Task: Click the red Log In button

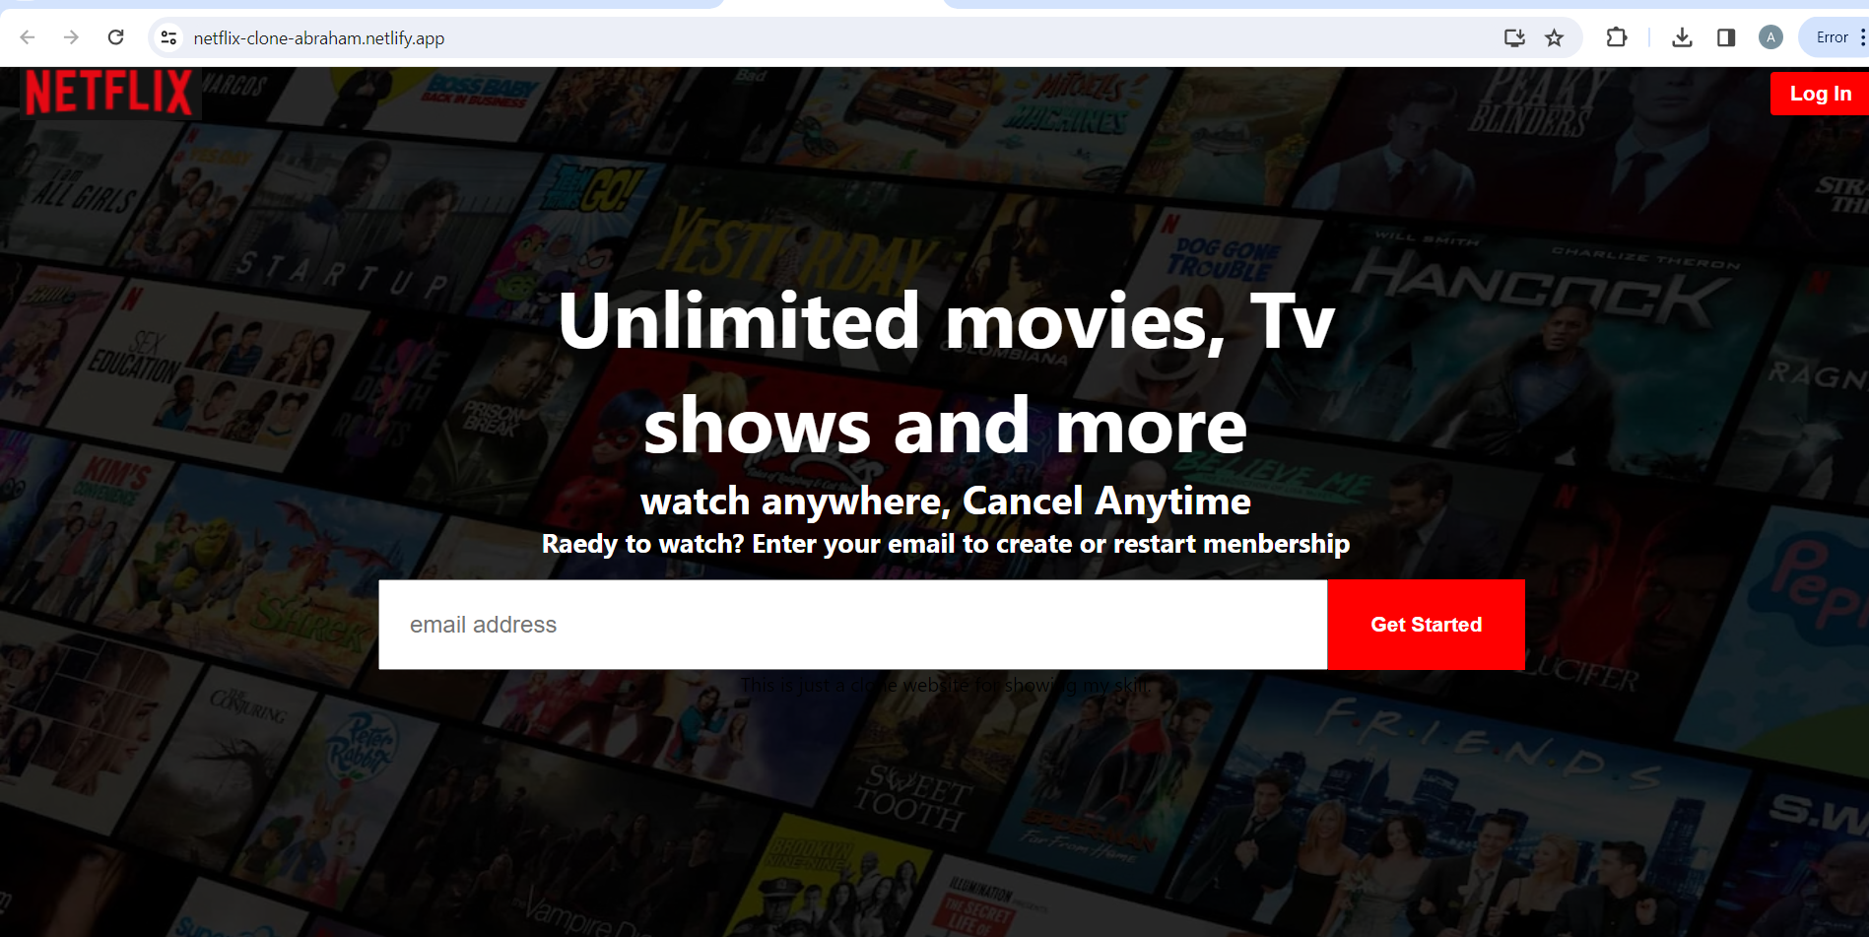Action: (x=1820, y=94)
